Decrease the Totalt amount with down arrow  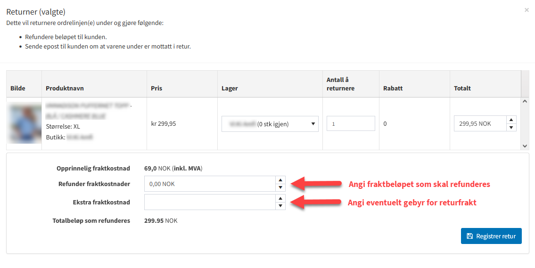[511, 128]
